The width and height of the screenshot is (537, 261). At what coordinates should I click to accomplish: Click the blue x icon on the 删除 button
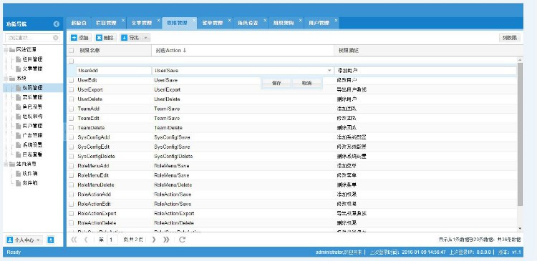coord(99,38)
